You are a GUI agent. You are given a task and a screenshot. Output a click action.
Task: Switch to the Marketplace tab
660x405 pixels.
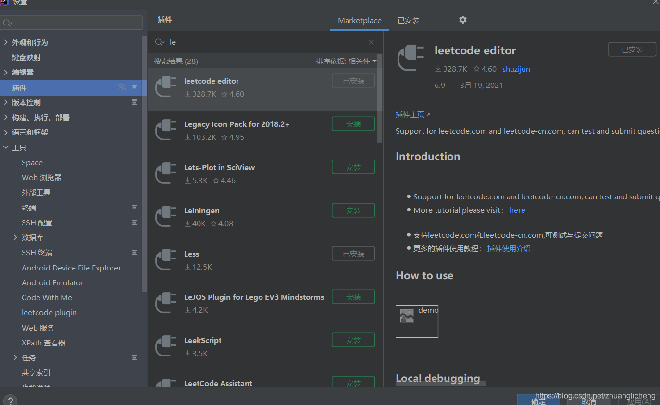click(x=360, y=21)
